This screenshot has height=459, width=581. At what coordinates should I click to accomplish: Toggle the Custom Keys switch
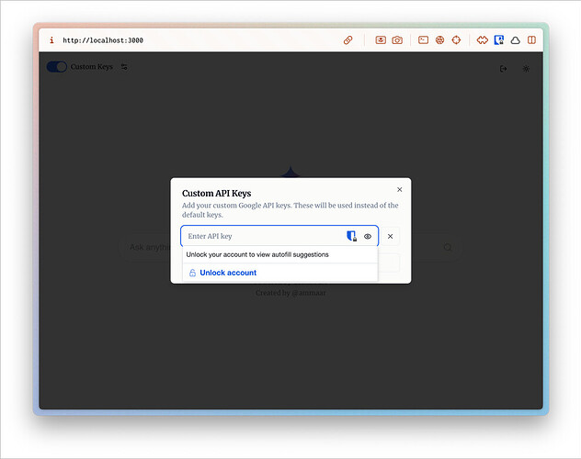tap(57, 67)
